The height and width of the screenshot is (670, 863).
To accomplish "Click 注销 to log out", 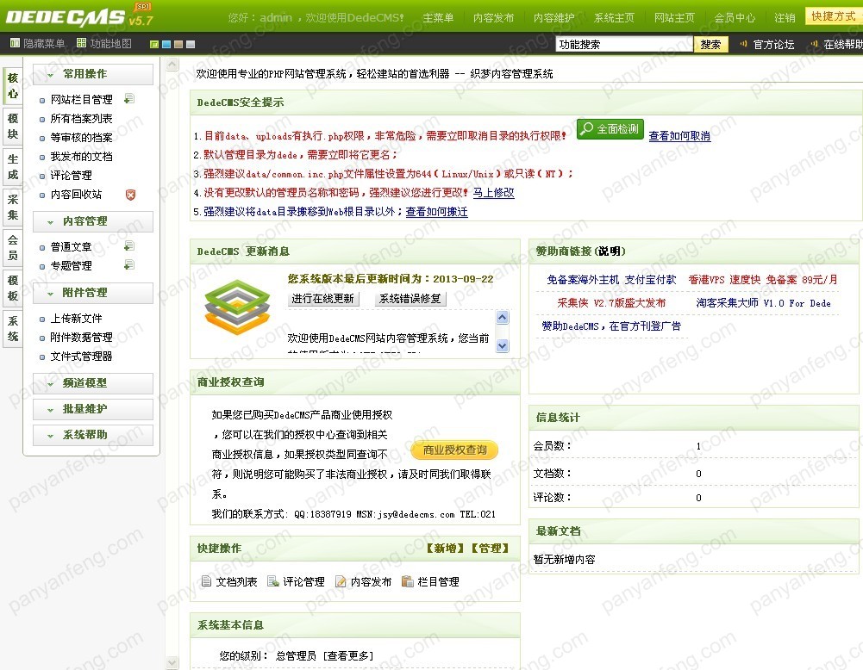I will point(785,17).
